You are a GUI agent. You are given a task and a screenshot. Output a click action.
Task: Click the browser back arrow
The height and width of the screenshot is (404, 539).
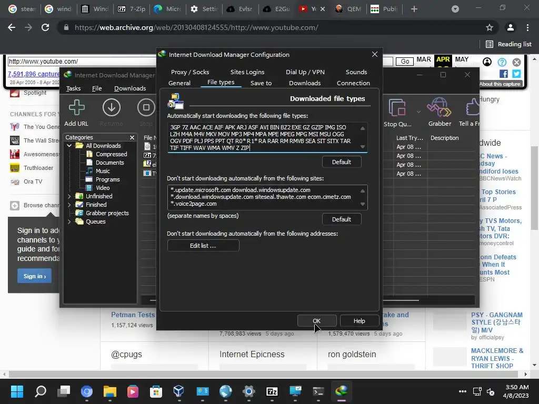pos(12,27)
